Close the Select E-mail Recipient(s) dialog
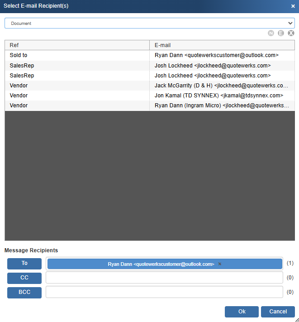299x322 pixels. (x=293, y=6)
